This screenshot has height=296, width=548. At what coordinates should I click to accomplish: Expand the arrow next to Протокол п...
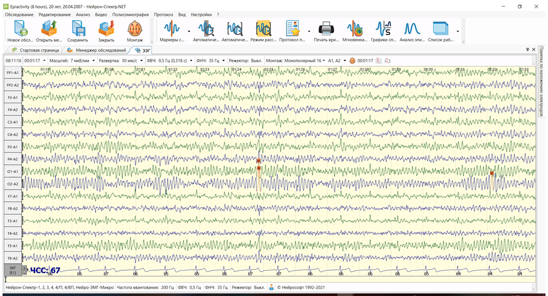coord(309,32)
